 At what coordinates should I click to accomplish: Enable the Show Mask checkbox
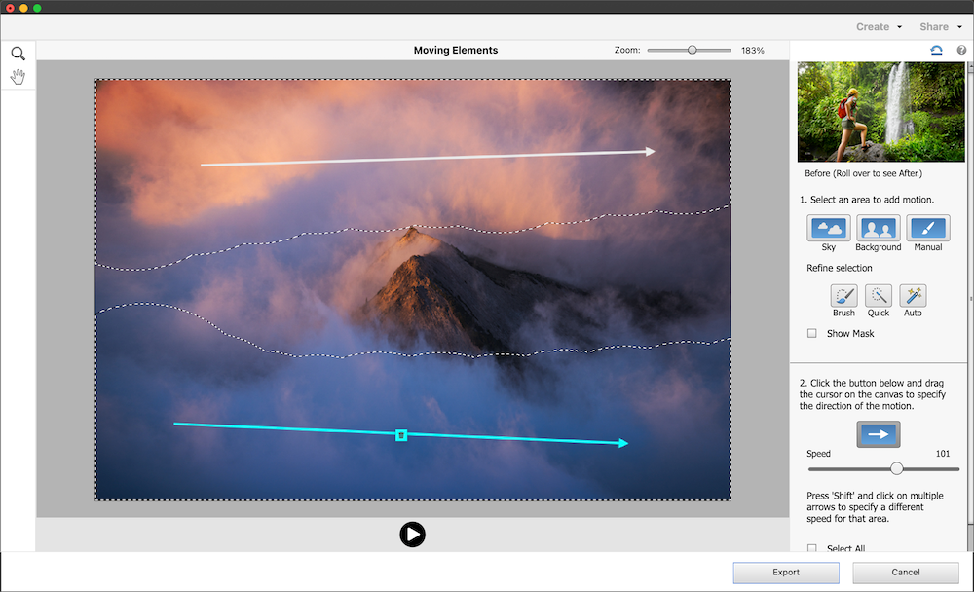click(812, 334)
